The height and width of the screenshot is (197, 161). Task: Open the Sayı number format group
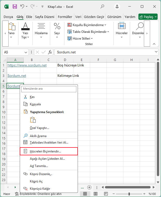(57, 30)
